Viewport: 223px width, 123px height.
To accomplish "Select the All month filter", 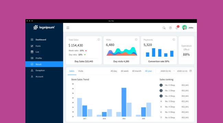I will 137,71.
